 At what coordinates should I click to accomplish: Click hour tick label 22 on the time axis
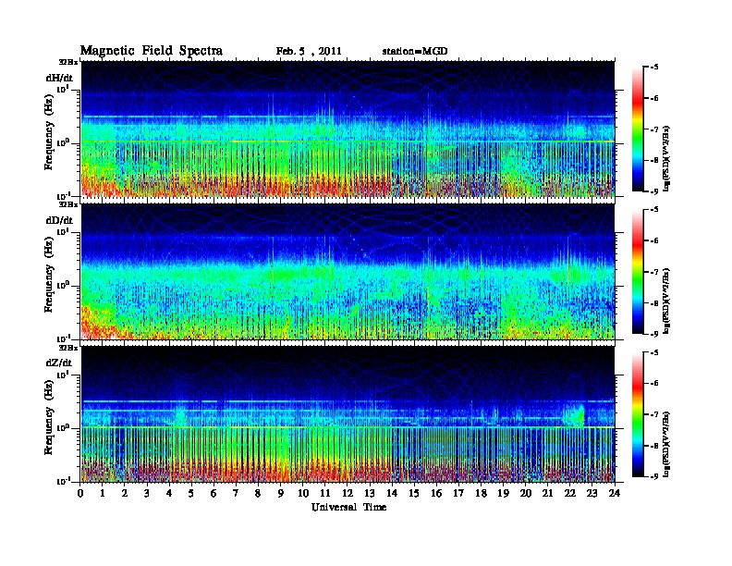569,493
